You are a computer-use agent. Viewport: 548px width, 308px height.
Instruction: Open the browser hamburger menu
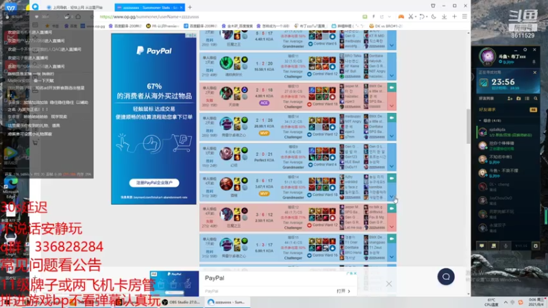[464, 16]
